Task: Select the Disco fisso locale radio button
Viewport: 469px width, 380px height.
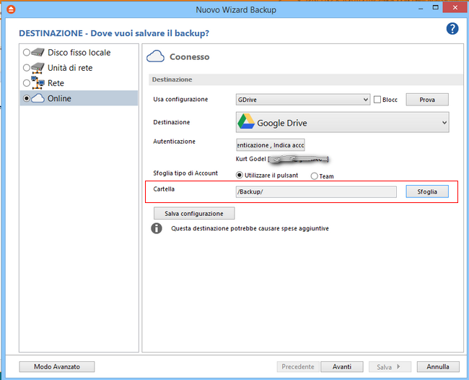Action: pyautogui.click(x=27, y=53)
